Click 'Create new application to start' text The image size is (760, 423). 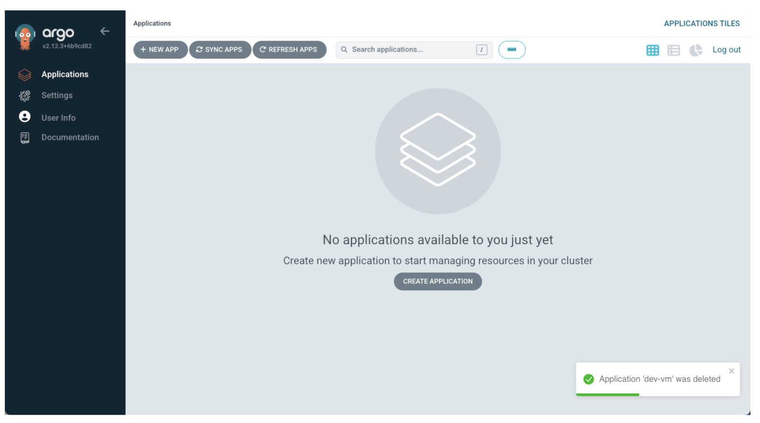coord(438,261)
